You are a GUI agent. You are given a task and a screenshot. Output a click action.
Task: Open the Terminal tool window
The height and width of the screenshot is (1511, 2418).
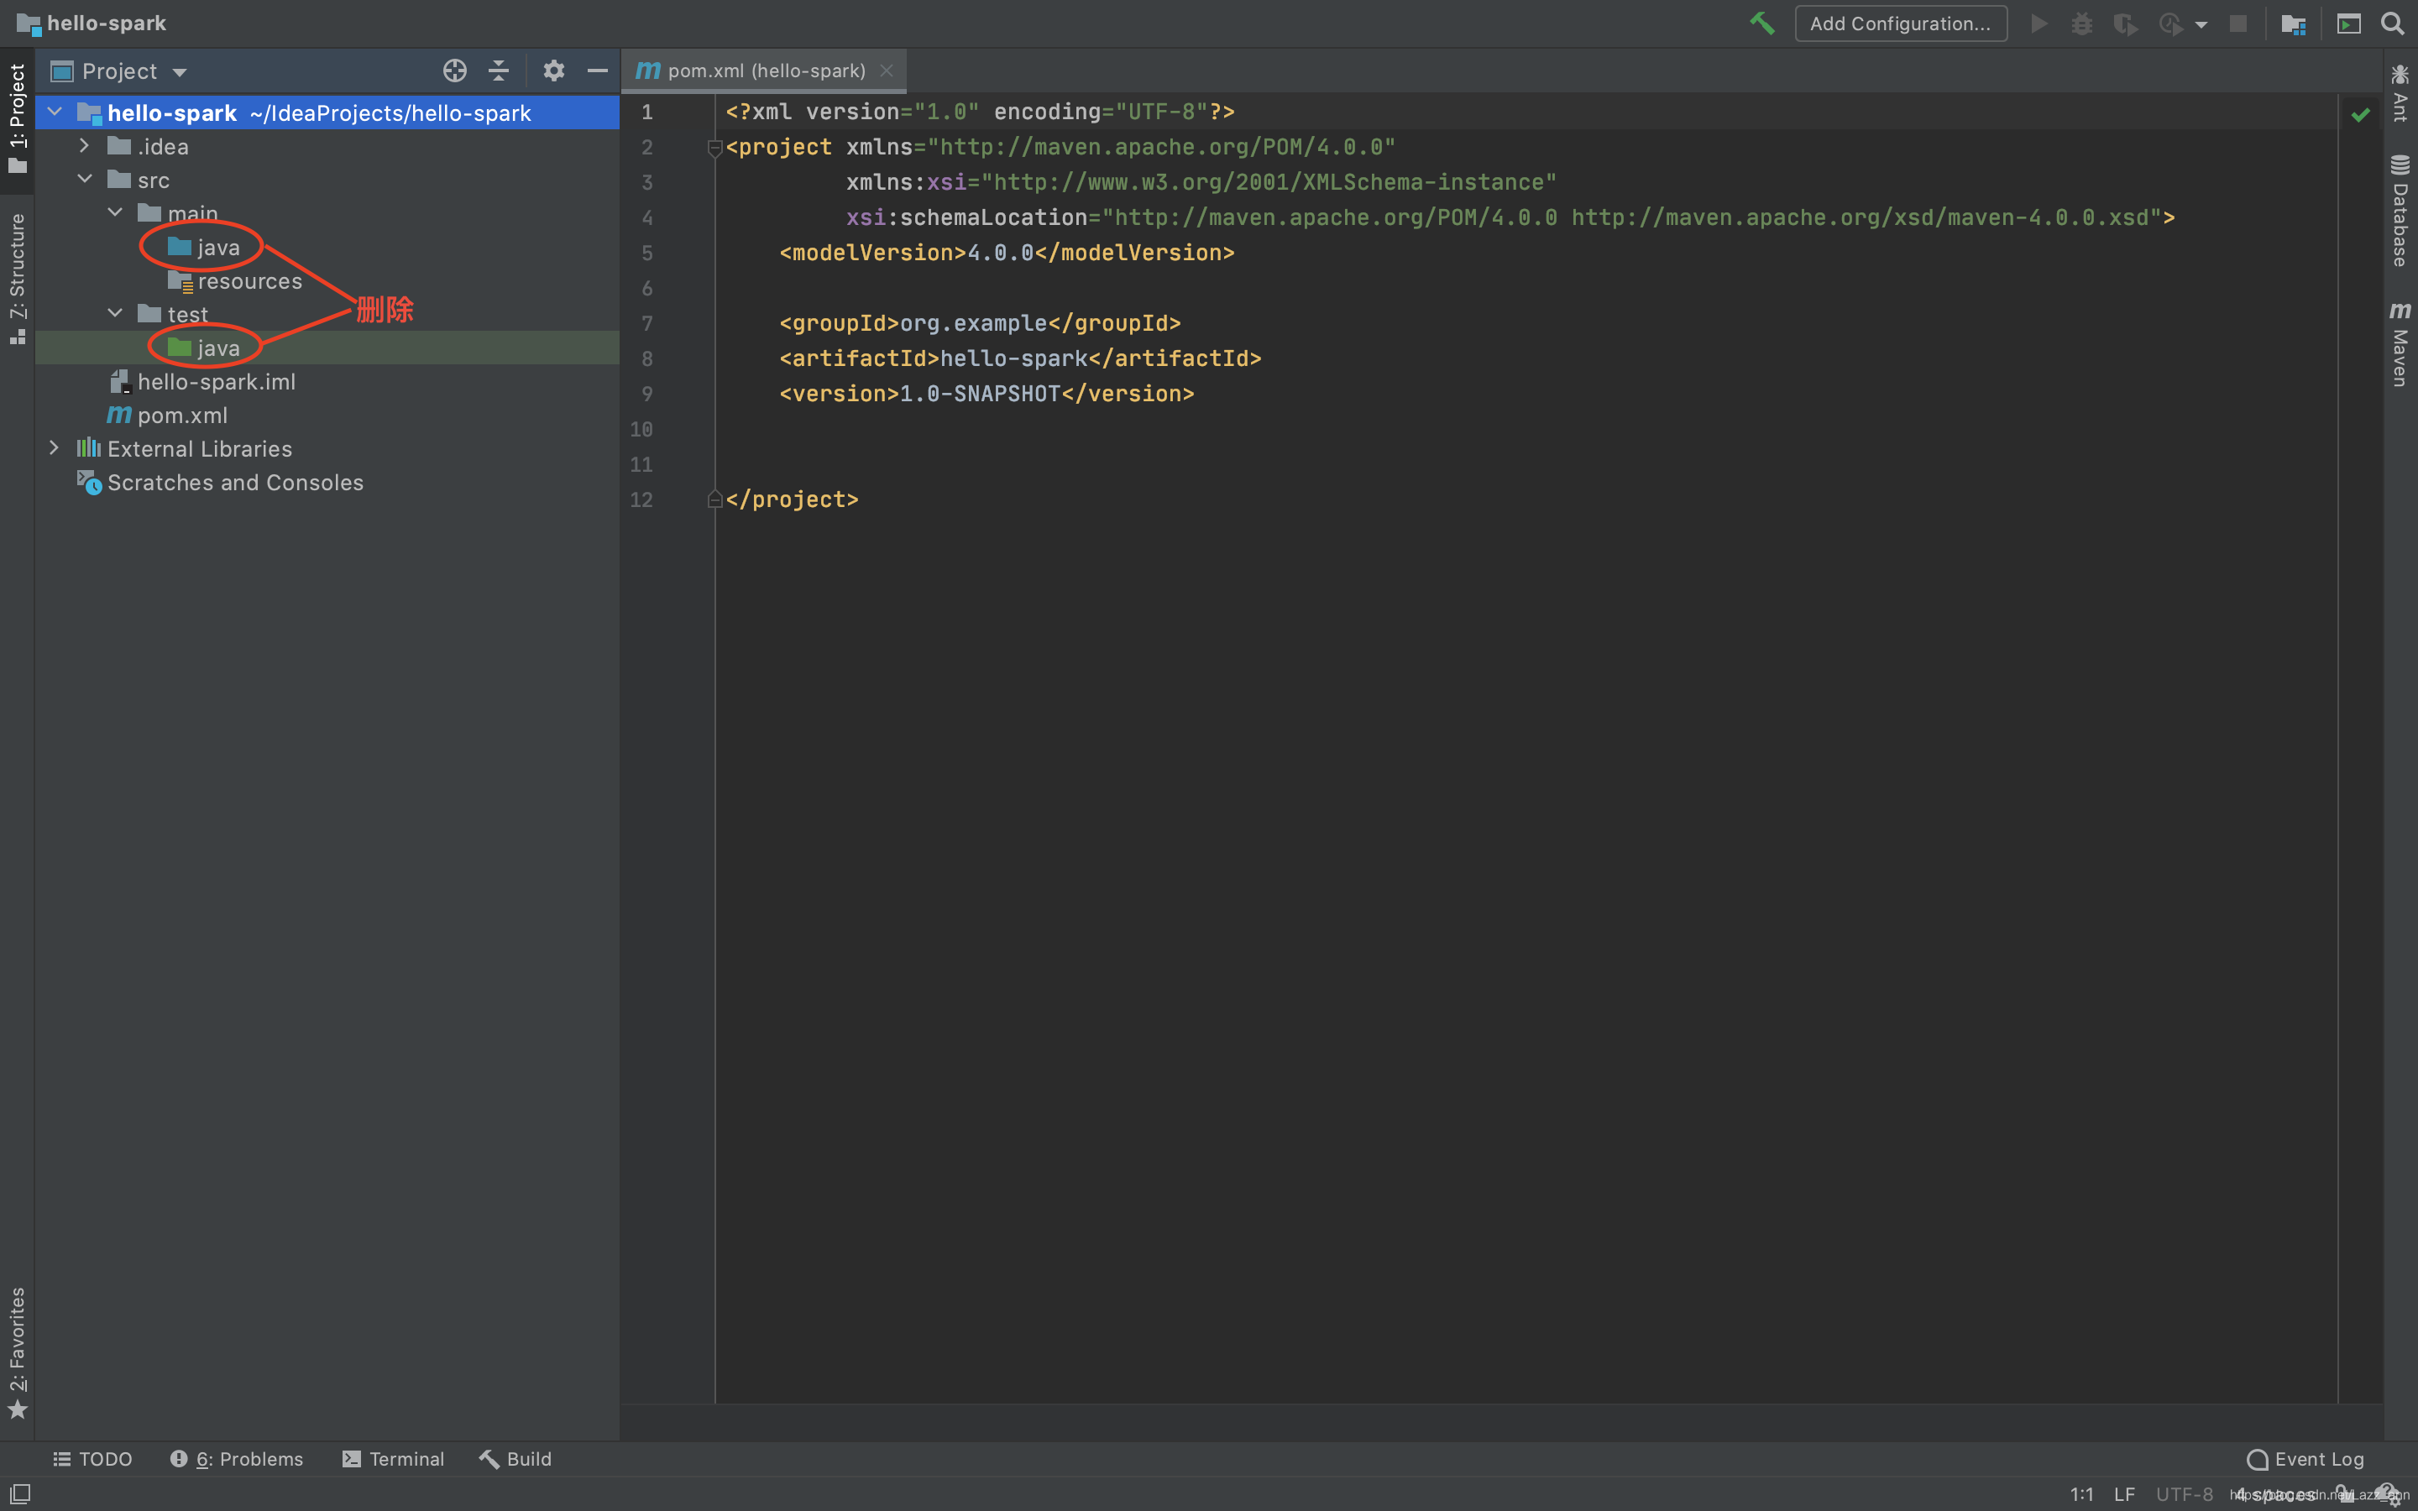tap(393, 1458)
